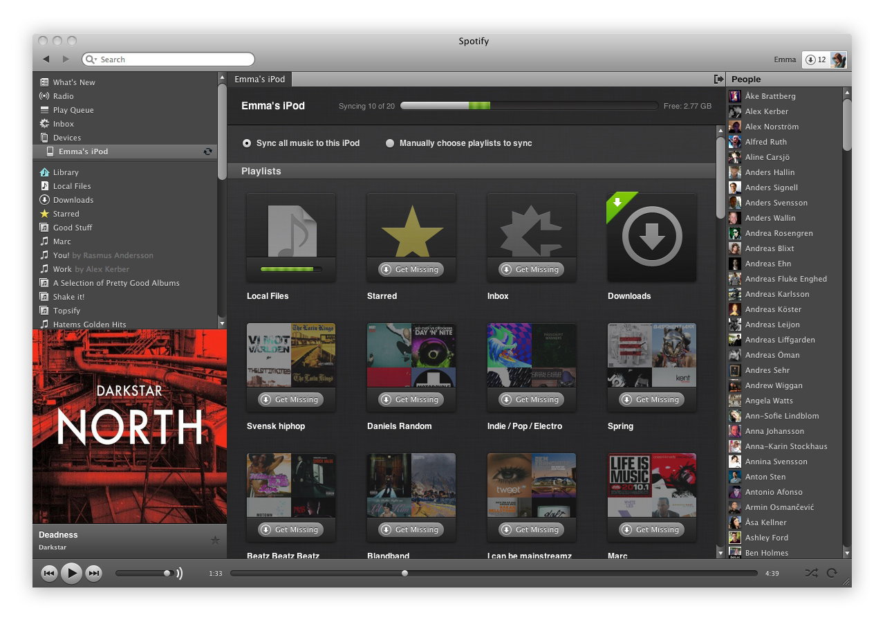Viewport: 885px width, 629px height.
Task: Click Get Missing under Starred playlist
Action: coord(411,269)
